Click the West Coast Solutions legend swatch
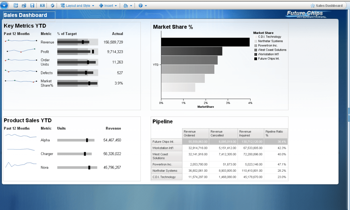Screen dimensions: 350x210 256,50
